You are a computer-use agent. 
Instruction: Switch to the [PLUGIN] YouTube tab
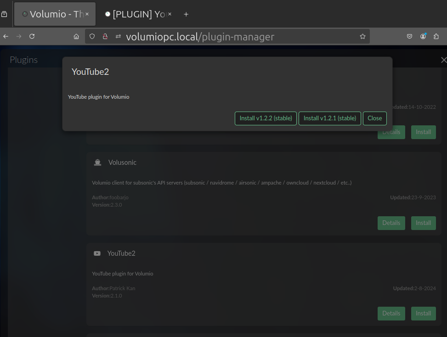click(x=138, y=14)
